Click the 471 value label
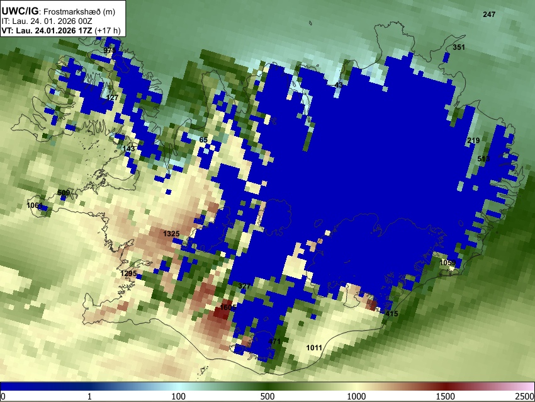 pos(274,342)
